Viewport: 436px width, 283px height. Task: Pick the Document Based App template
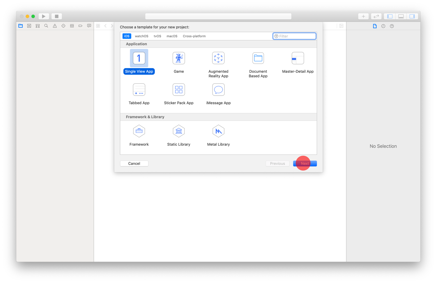pos(258,65)
